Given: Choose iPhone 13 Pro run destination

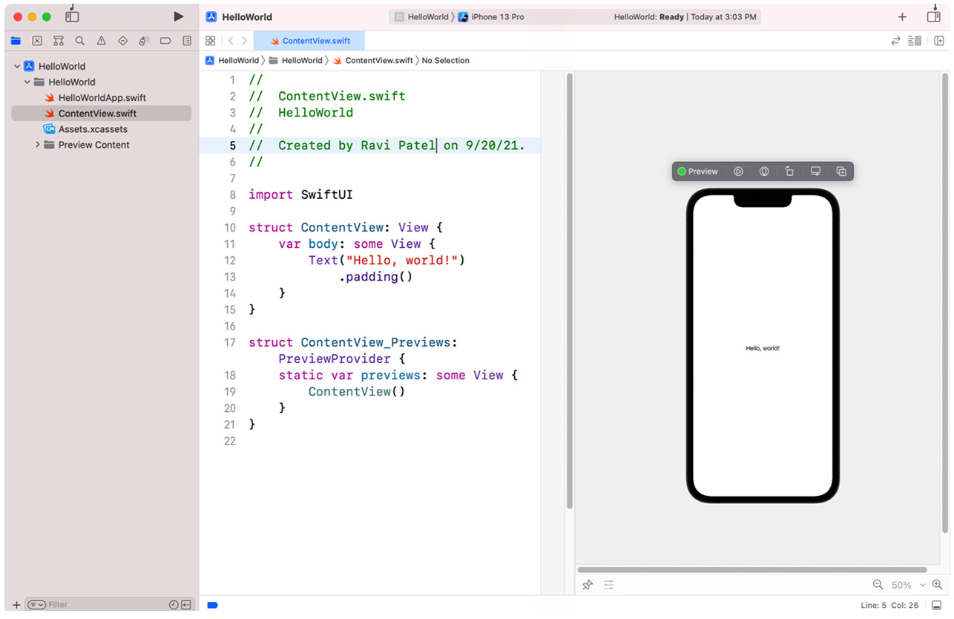Looking at the screenshot, I should (491, 16).
